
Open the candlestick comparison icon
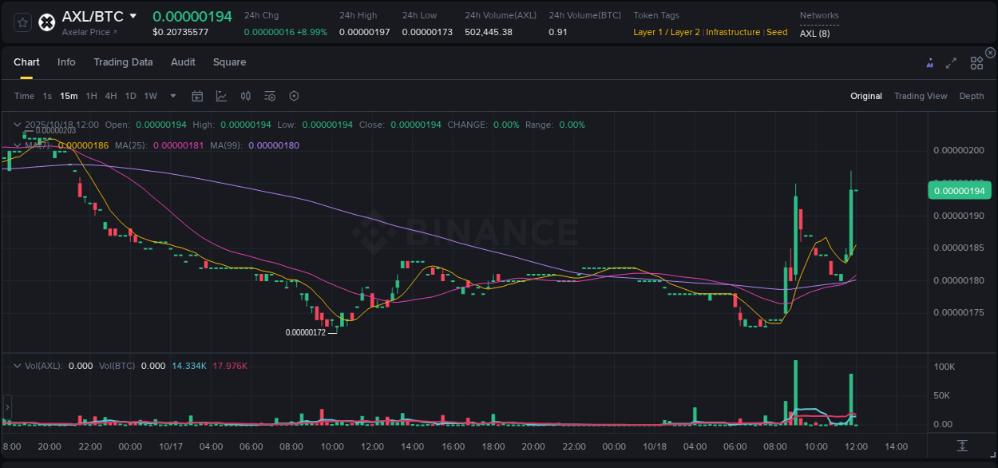pos(245,96)
